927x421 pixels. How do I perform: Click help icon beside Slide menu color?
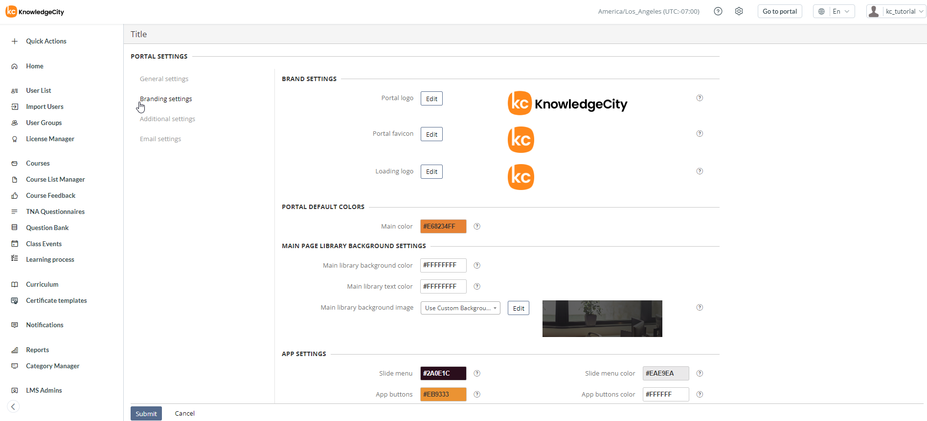point(700,374)
